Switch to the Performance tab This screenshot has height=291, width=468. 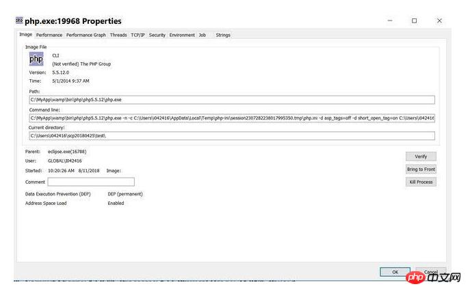pos(49,35)
